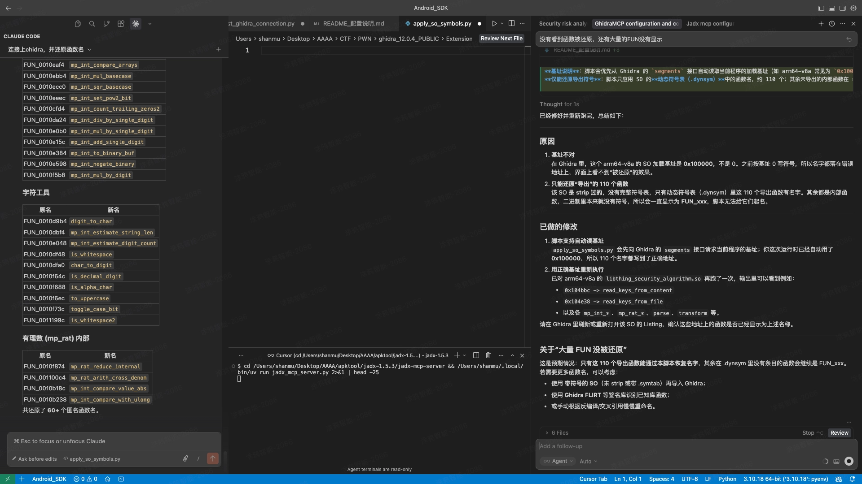Open the Extensions view icon
The image size is (862, 484).
[x=121, y=24]
